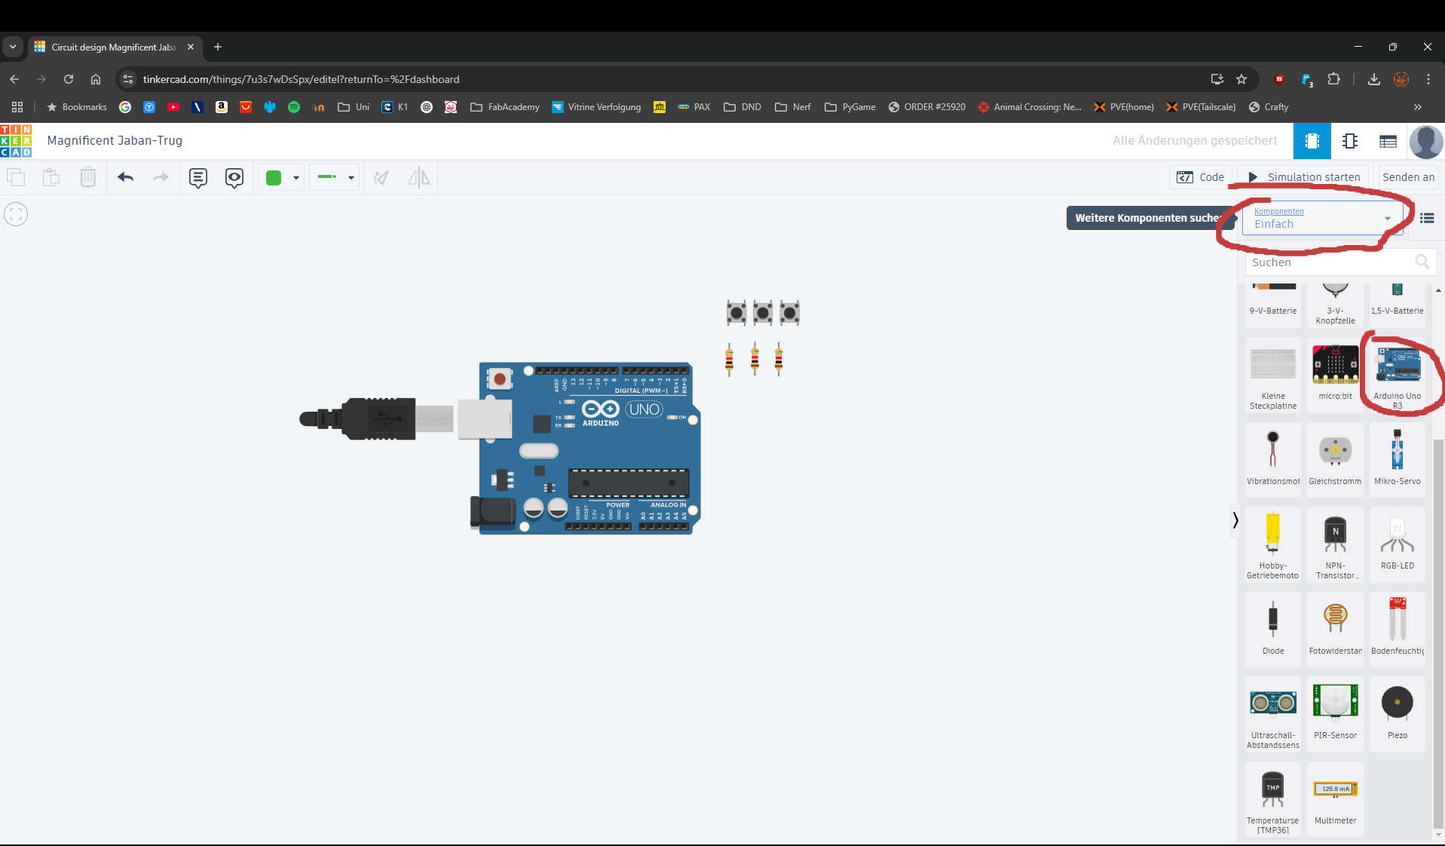1445x846 pixels.
Task: Select the Gleichstrommotor component
Action: click(1335, 459)
